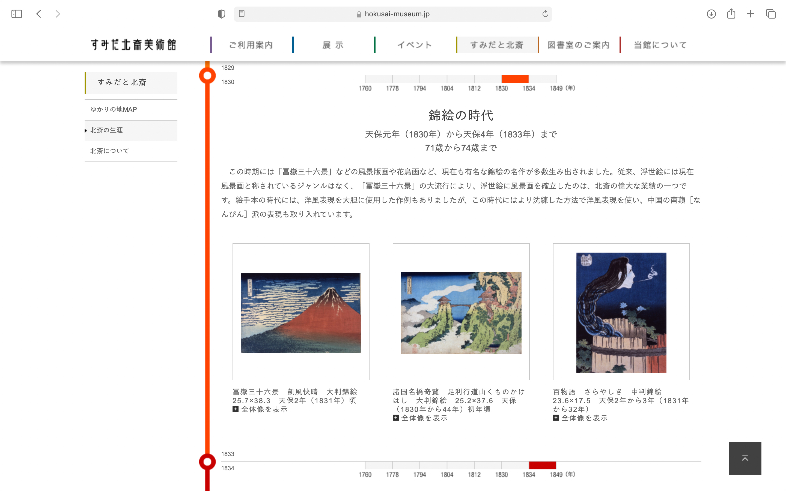
Task: Open the すみだと北斎 menu
Action: click(497, 45)
